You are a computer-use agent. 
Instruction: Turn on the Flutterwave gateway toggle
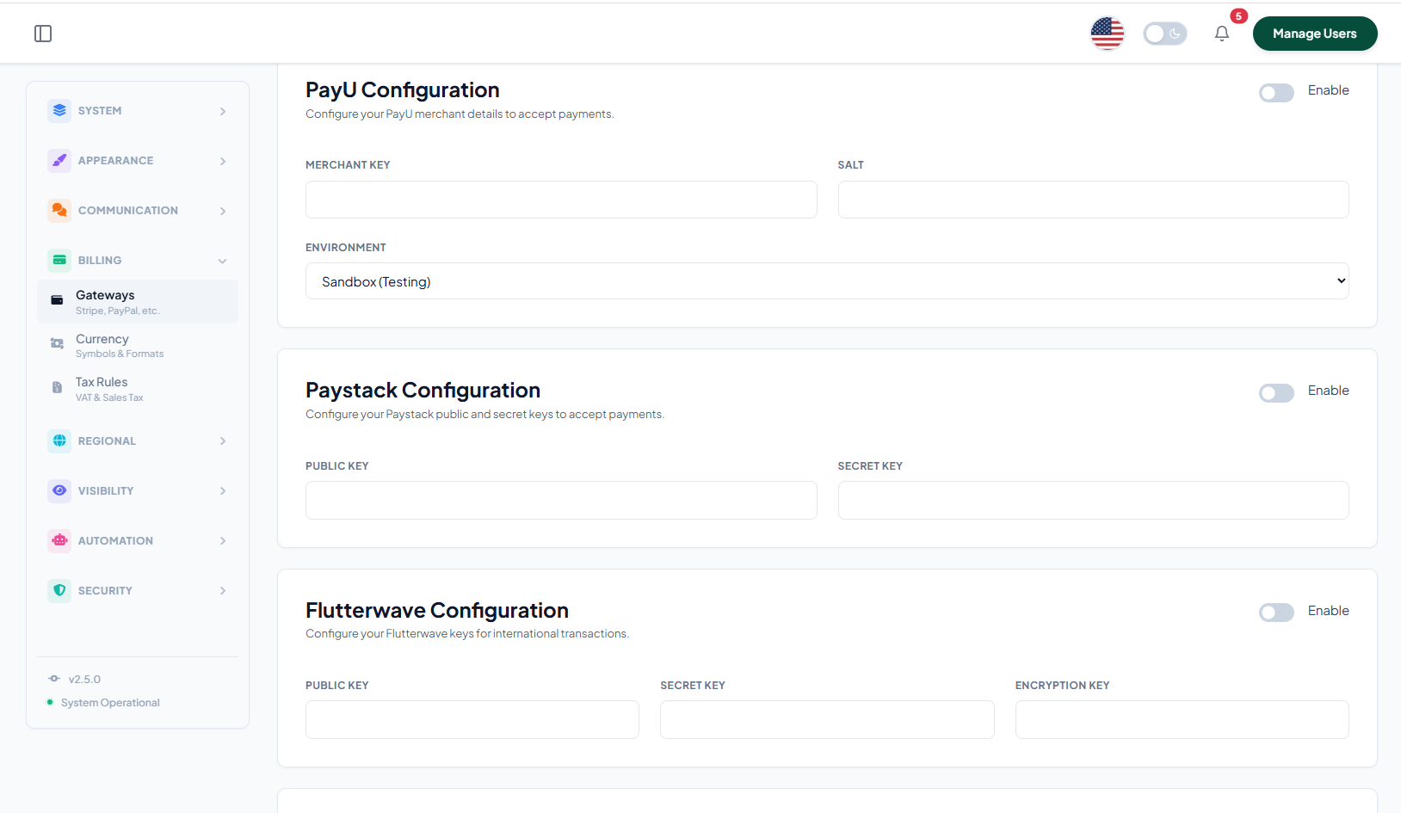click(1276, 612)
